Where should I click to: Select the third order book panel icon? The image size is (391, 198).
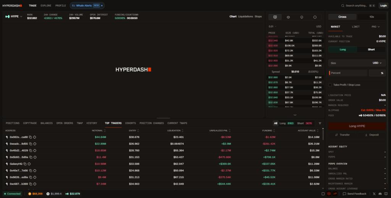click(302, 17)
